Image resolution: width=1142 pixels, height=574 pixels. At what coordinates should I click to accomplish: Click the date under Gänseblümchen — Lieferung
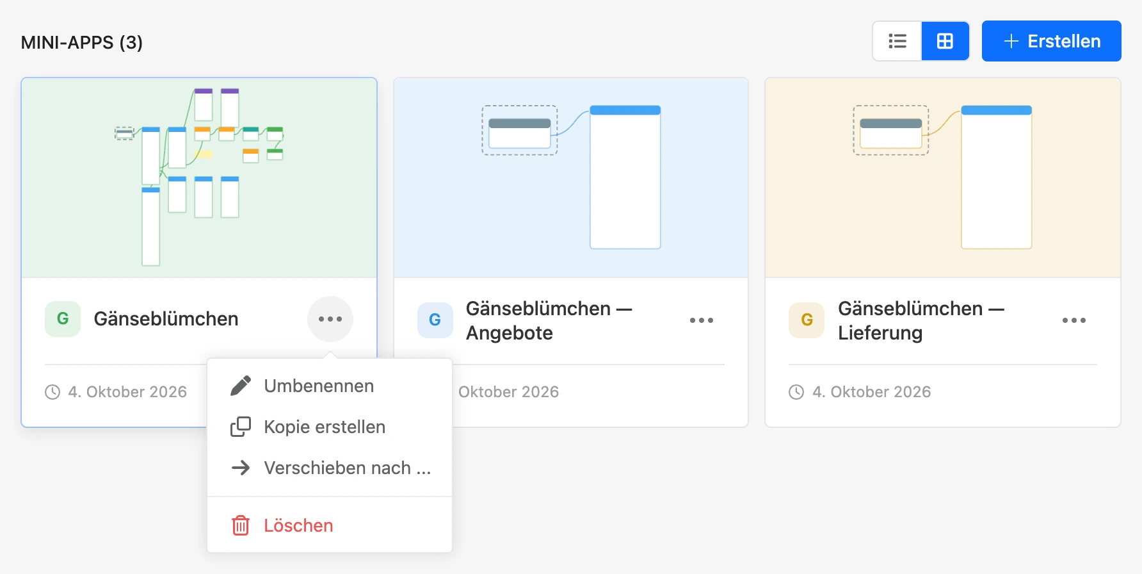click(871, 392)
